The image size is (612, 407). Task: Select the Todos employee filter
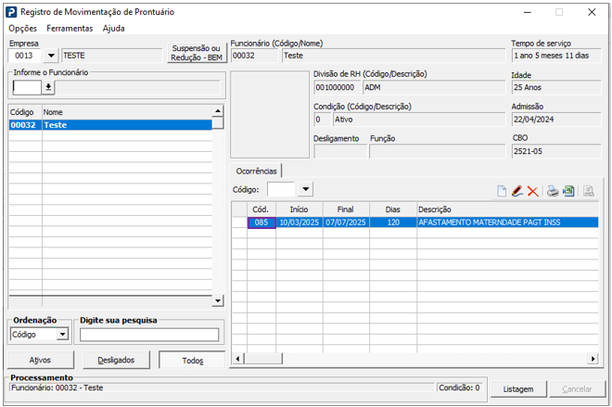[x=192, y=360]
